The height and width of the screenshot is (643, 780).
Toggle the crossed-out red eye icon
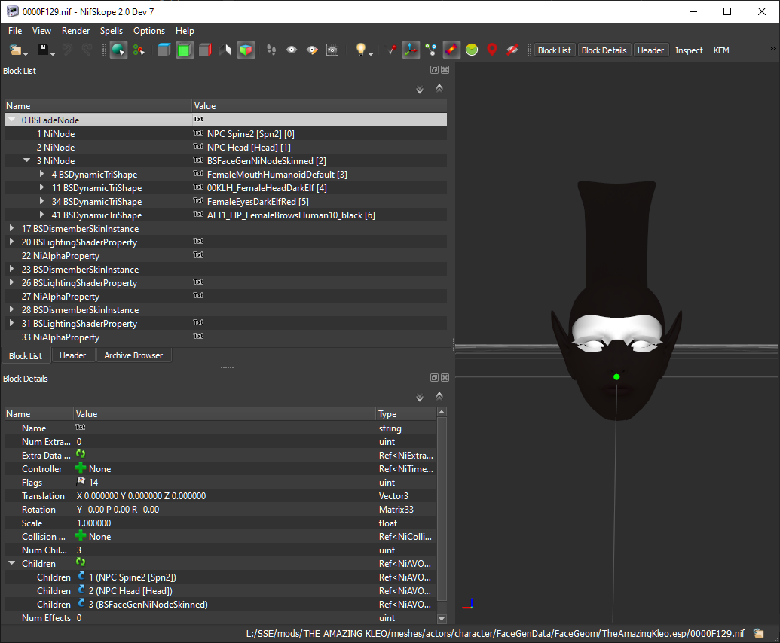pyautogui.click(x=512, y=50)
